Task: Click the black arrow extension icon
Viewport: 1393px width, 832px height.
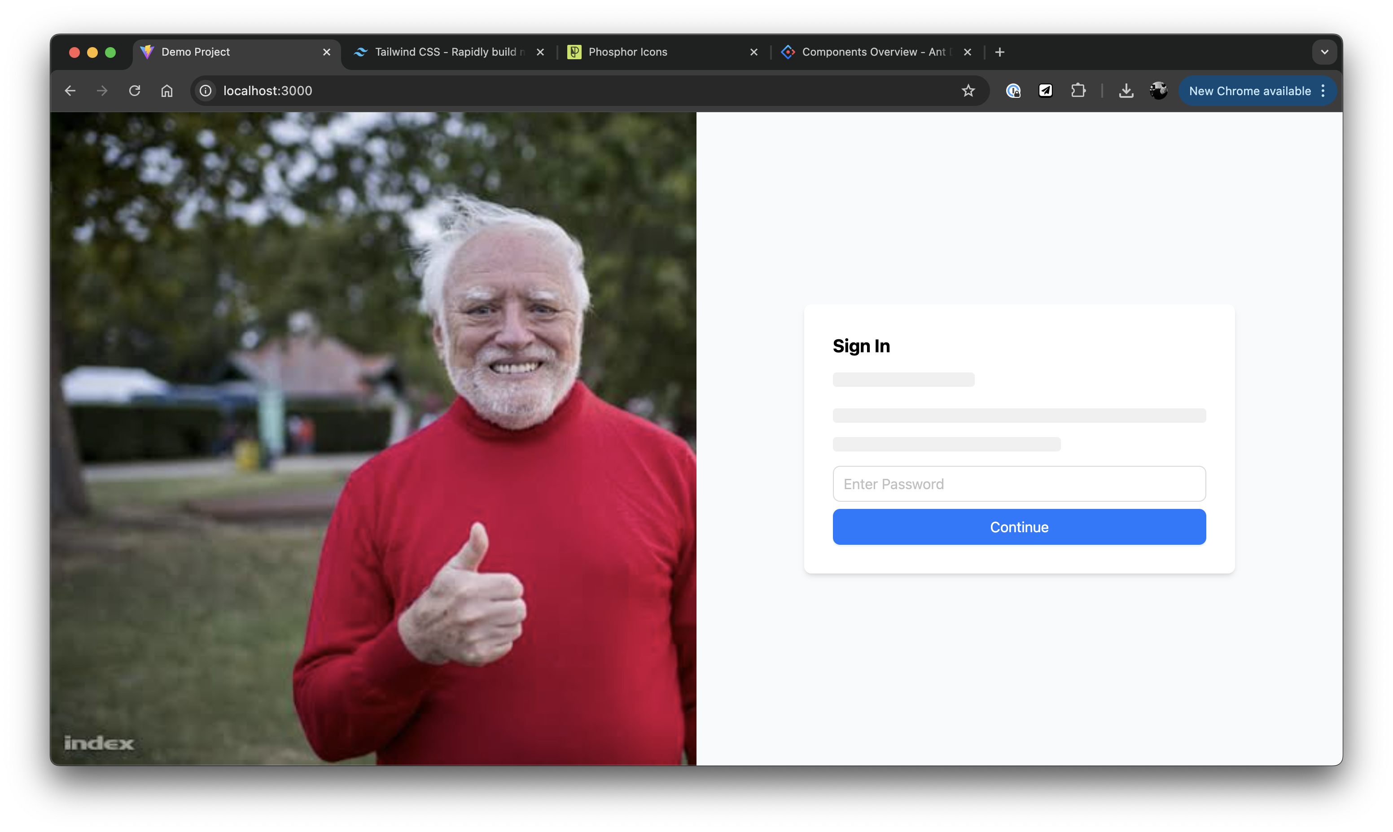Action: [x=1046, y=91]
